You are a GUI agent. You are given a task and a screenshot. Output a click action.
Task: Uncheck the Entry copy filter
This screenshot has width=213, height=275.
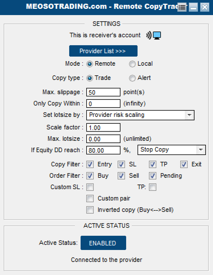click(90, 164)
